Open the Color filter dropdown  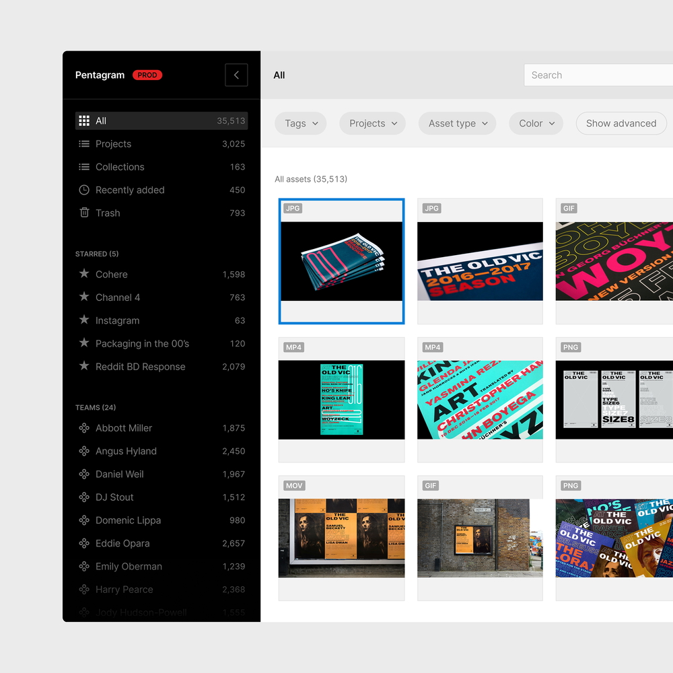pyautogui.click(x=536, y=123)
